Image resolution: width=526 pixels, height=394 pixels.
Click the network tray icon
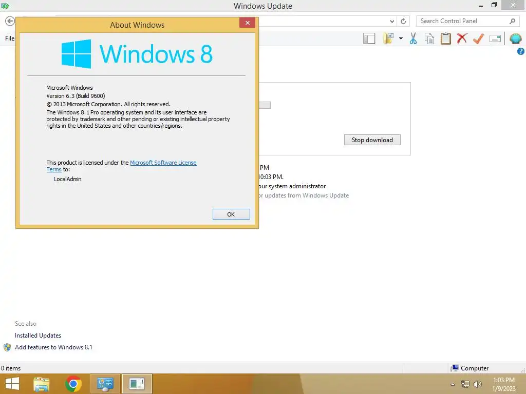click(x=465, y=384)
